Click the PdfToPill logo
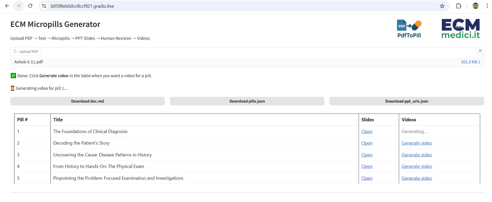This screenshot has height=202, width=492. 409,29
